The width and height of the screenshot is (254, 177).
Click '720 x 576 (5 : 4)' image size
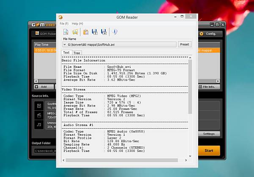click(124, 102)
